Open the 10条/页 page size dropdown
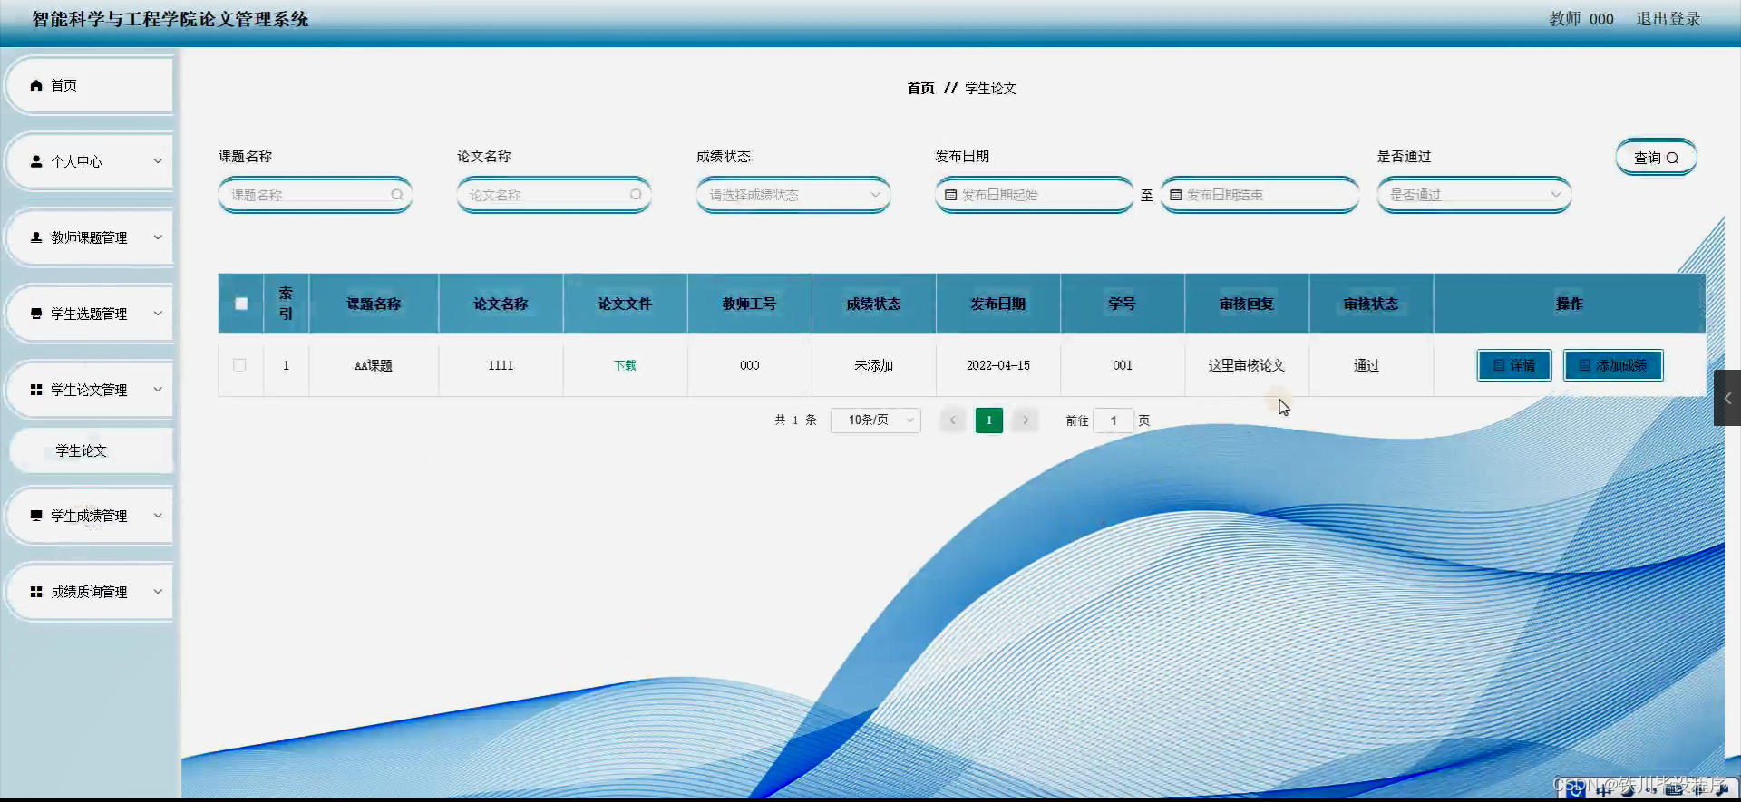The width and height of the screenshot is (1741, 802). pyautogui.click(x=876, y=420)
